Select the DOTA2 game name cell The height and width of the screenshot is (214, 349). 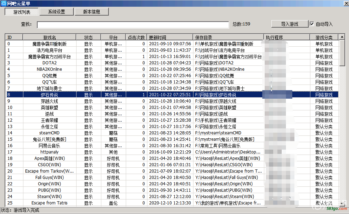pos(49,63)
